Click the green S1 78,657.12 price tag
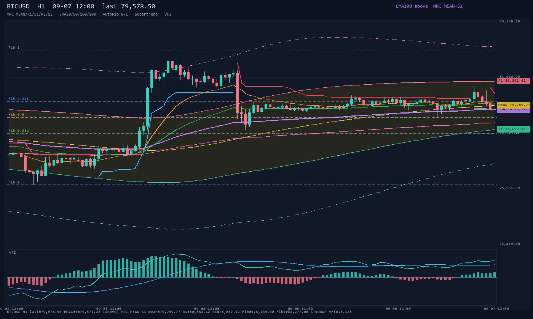533x319 pixels. pyautogui.click(x=514, y=129)
